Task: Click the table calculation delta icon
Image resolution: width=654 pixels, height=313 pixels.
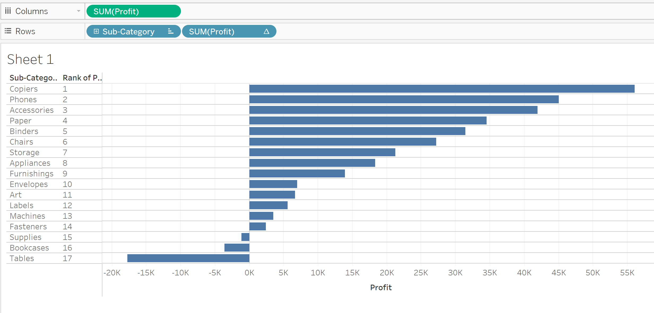Action: [x=266, y=31]
